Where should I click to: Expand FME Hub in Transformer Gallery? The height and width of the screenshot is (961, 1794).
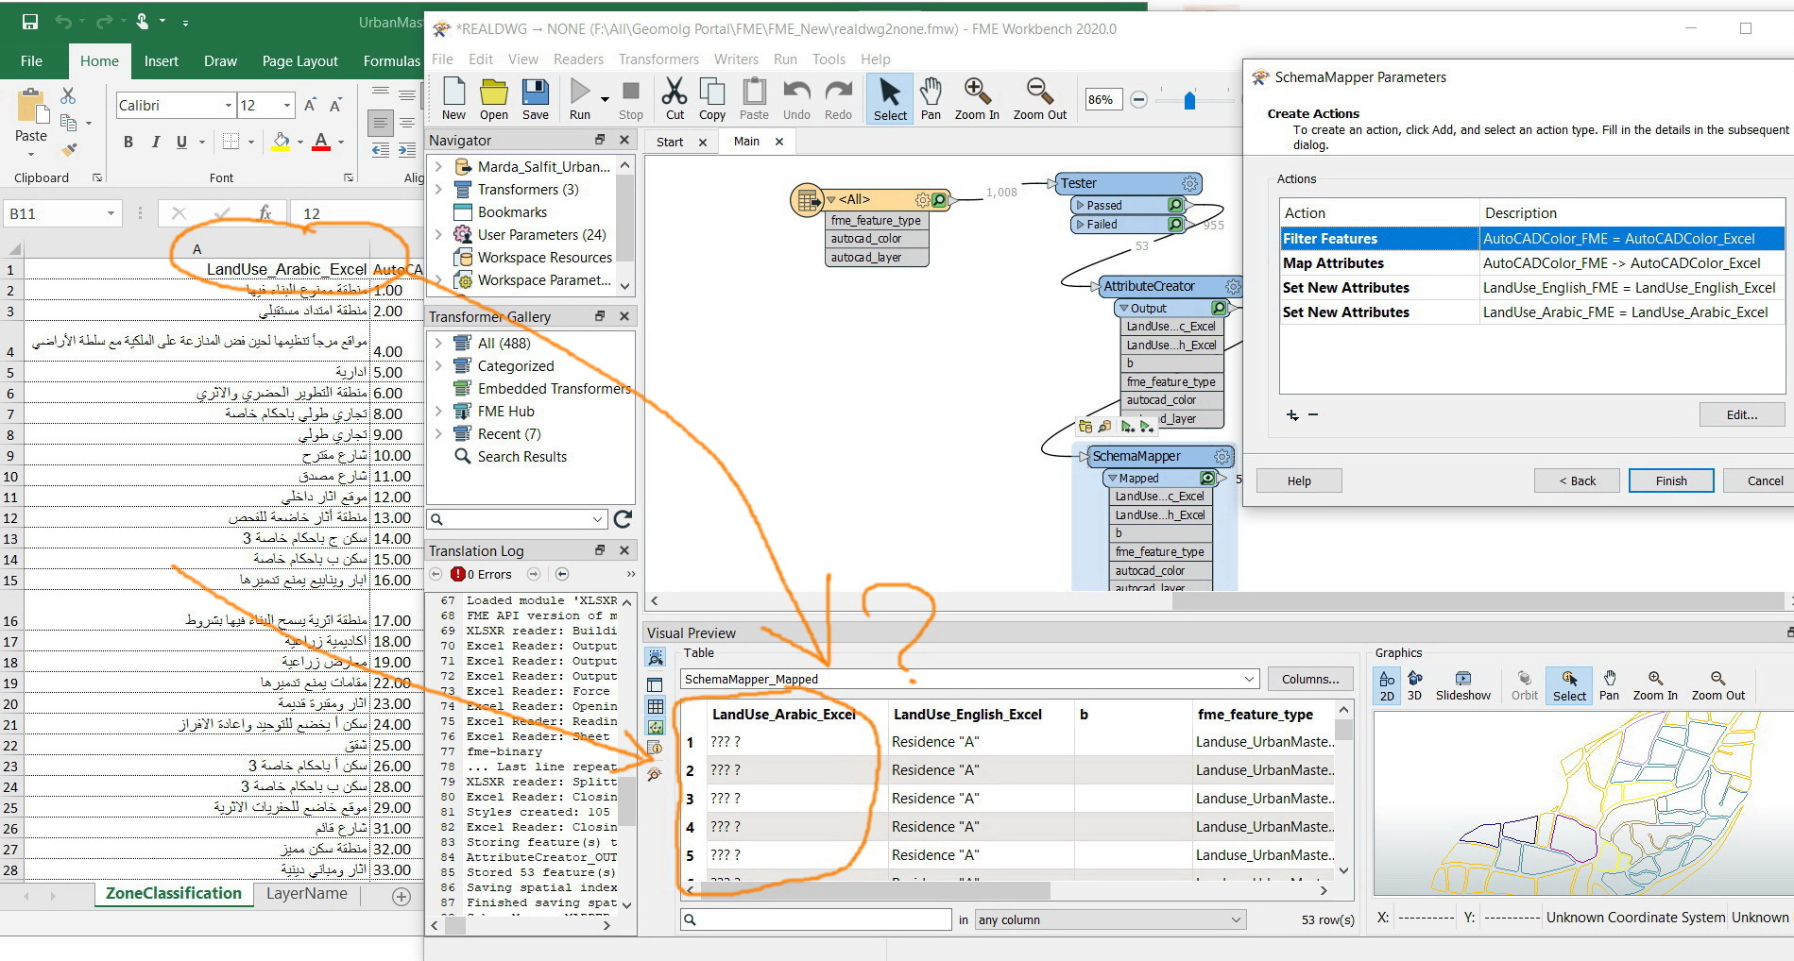point(438,411)
